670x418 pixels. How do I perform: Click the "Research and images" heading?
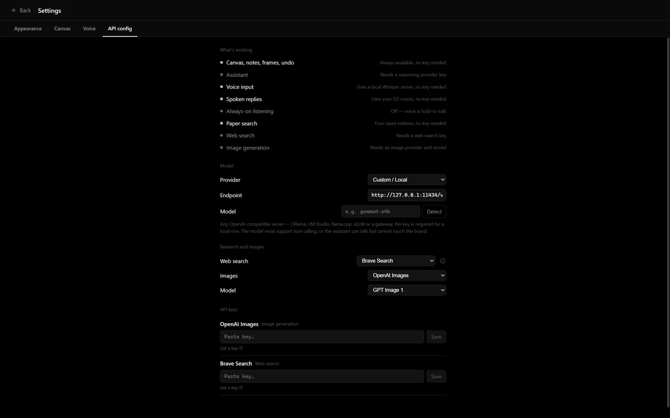pos(242,247)
